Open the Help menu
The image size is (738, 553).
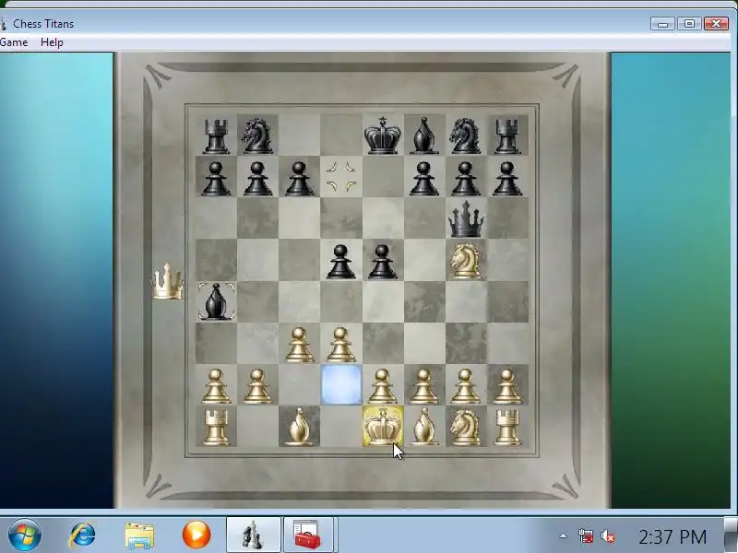(52, 42)
